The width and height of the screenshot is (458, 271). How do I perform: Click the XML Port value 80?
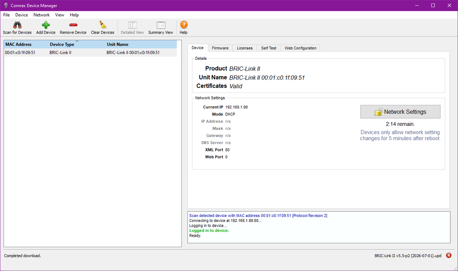[228, 150]
